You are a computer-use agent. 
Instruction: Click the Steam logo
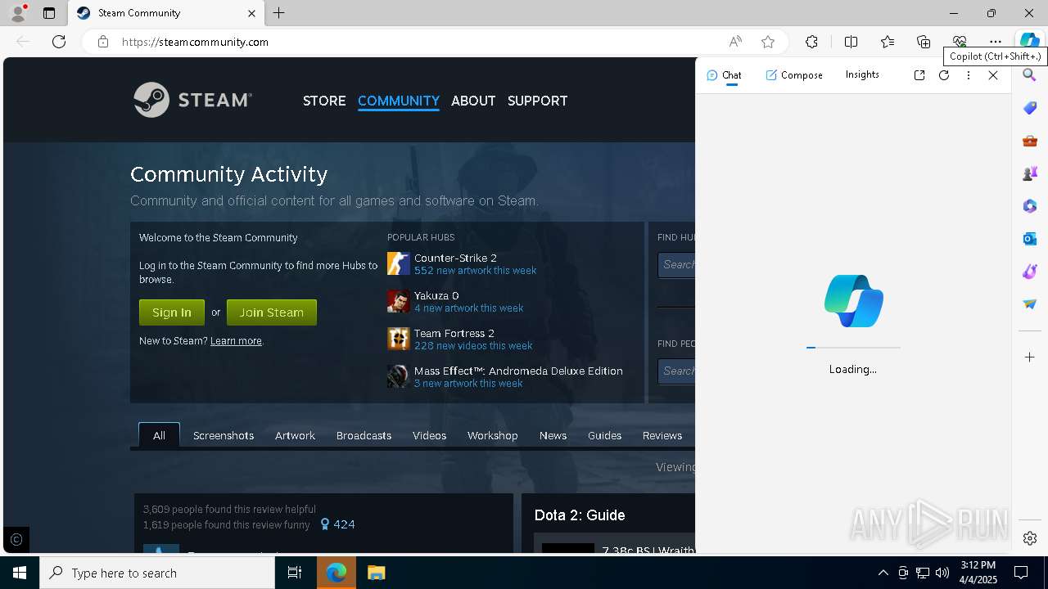[x=192, y=100]
